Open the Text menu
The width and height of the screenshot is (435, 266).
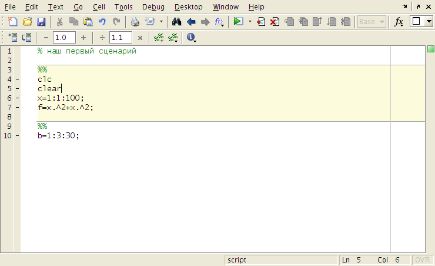[x=55, y=7]
